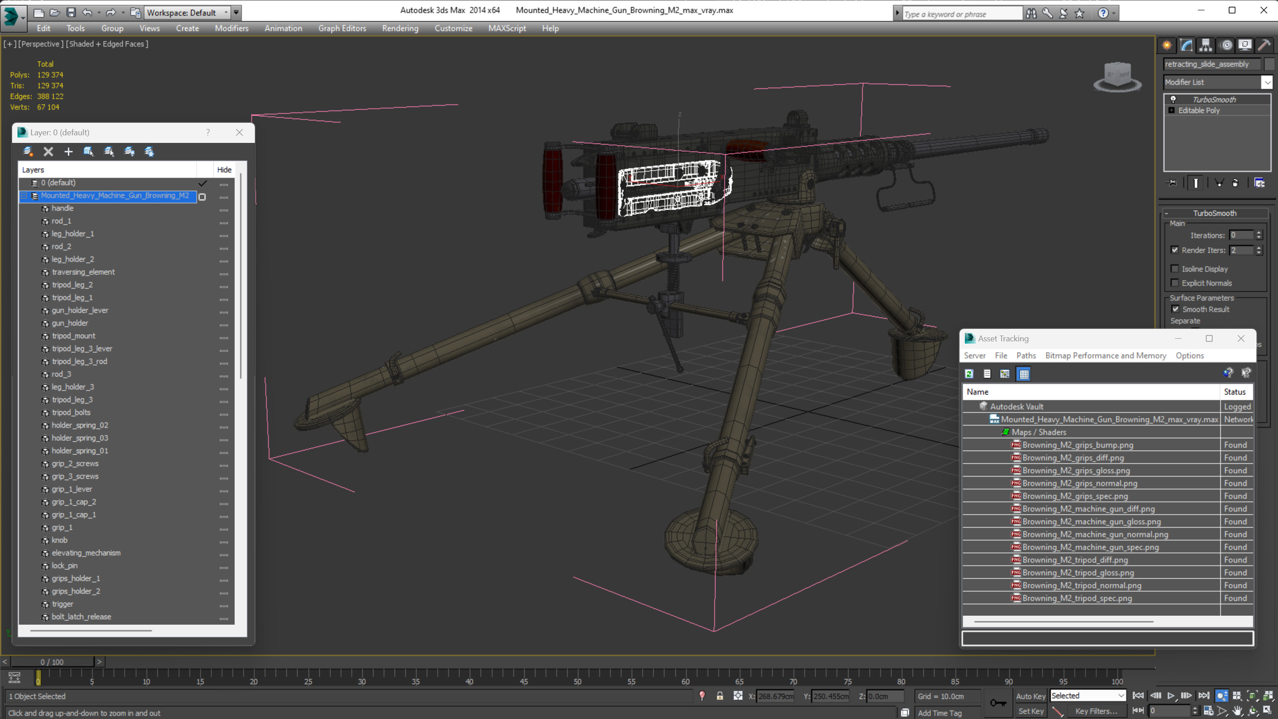The width and height of the screenshot is (1278, 719).
Task: Toggle hide for the tripod_mount row
Action: click(x=224, y=337)
